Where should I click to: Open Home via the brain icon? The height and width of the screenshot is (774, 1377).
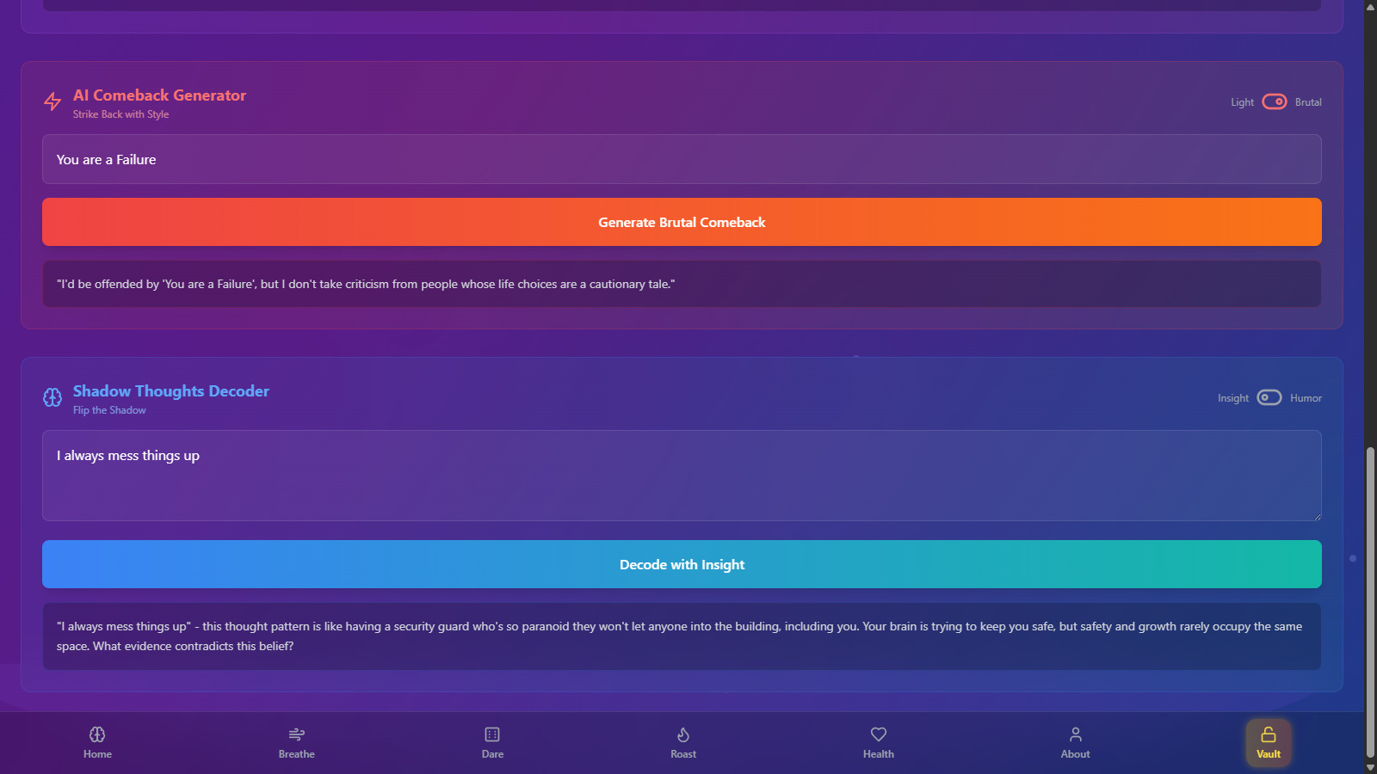pyautogui.click(x=97, y=734)
